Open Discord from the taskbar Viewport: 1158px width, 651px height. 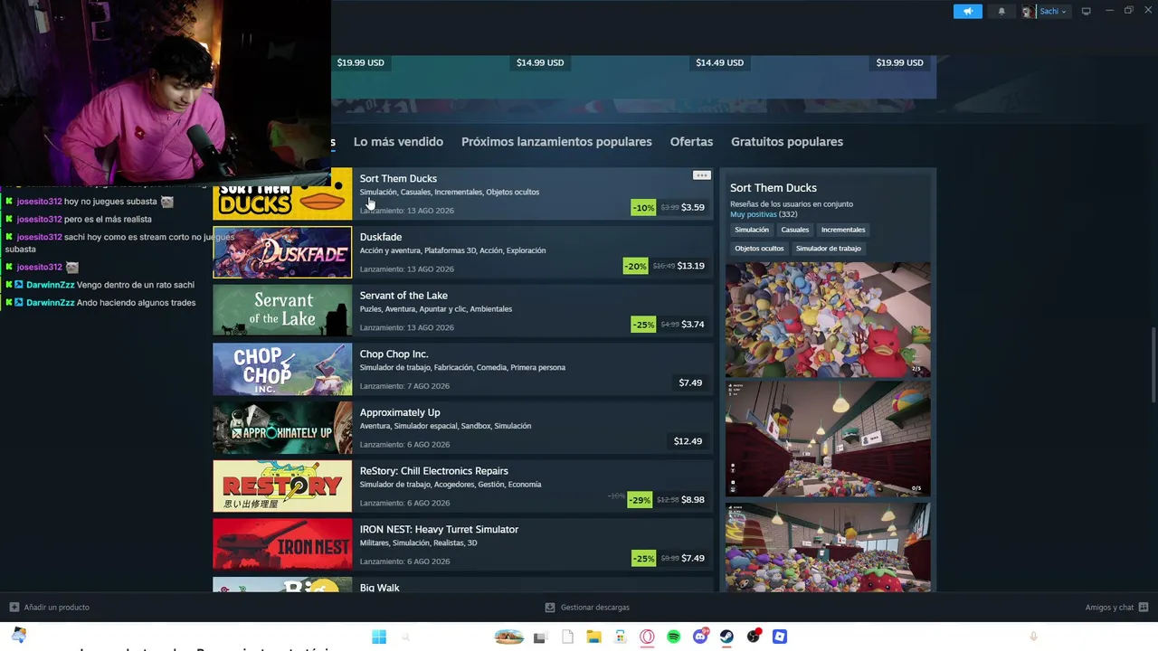point(700,637)
